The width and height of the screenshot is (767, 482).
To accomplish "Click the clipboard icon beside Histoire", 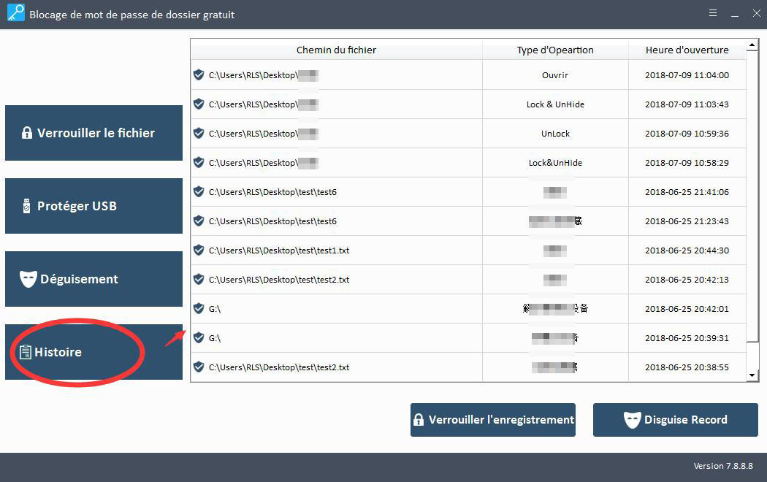I will coord(26,352).
